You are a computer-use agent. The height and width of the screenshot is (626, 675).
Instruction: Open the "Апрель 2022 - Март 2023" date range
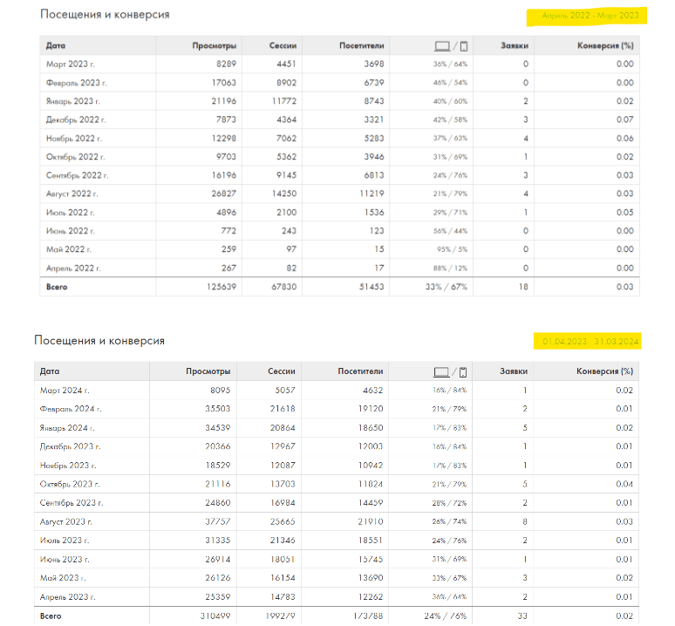590,16
